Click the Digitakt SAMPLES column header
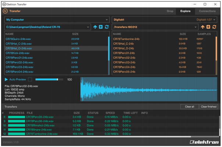222x147 pixels. tap(204, 34)
